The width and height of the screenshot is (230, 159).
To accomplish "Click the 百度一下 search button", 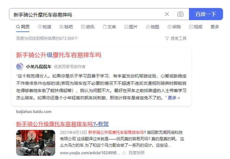I will (x=206, y=14).
